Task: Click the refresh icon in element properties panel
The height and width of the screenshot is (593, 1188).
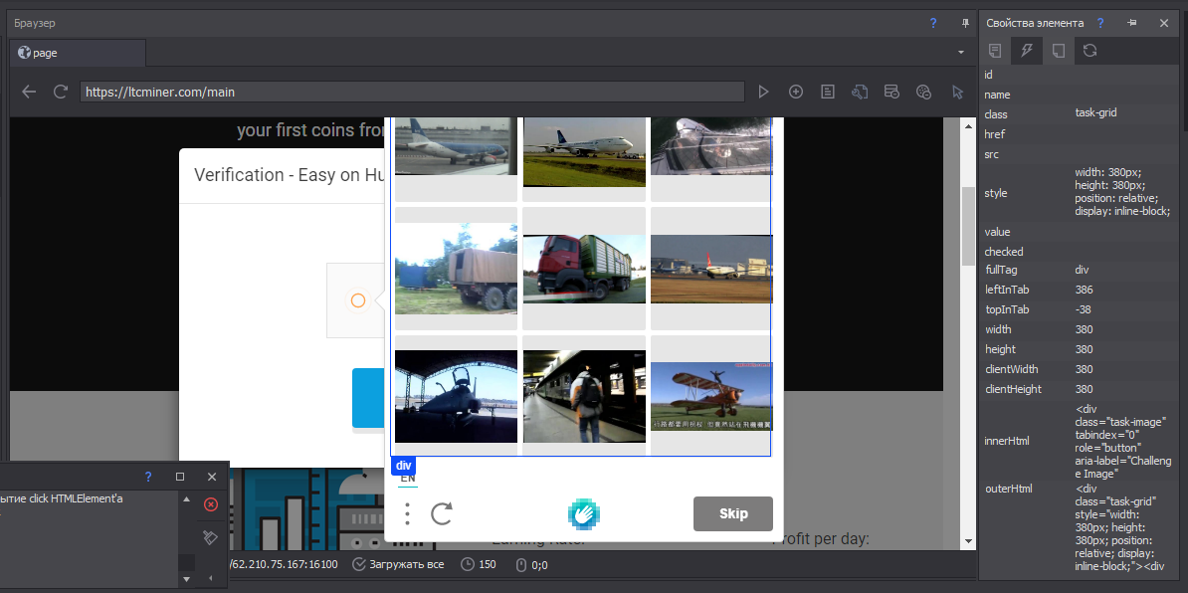Action: (x=1090, y=51)
